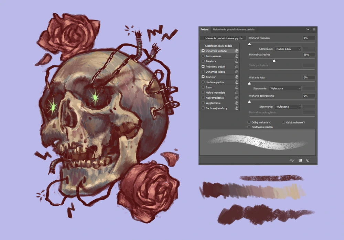Open the Pędzel panel menu icon
Viewport: 344px width, 240px height.
pos(314,29)
